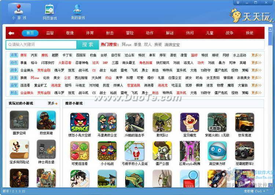Viewport: 275px width, 195px height.
Task: Open the 赛车 tag in 体育 row
Action: tap(24, 55)
